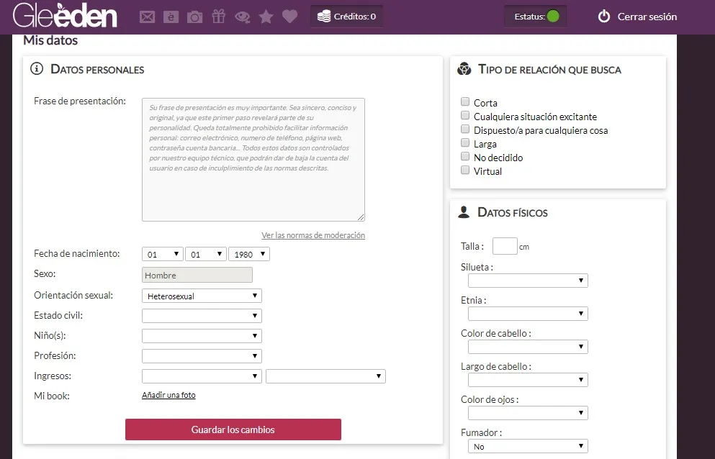Open the first Ingresos dropdown
The image size is (715, 459).
point(202,376)
